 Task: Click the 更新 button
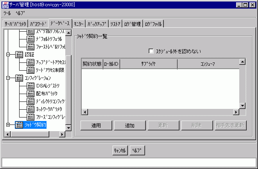pyautogui.click(x=163, y=125)
